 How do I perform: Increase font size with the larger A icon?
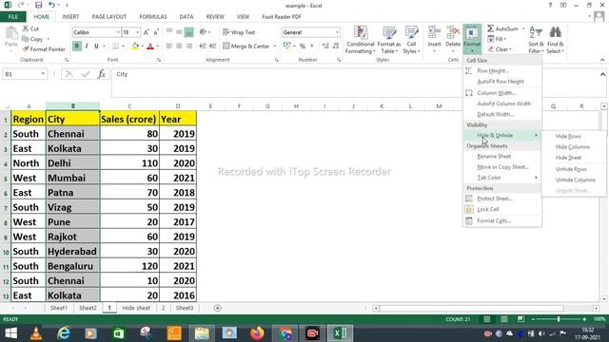click(x=146, y=32)
